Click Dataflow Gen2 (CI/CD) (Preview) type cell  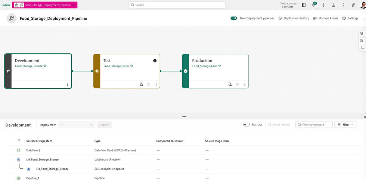coord(115,150)
